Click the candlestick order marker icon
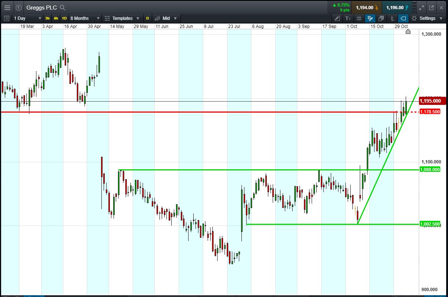 click(x=393, y=18)
